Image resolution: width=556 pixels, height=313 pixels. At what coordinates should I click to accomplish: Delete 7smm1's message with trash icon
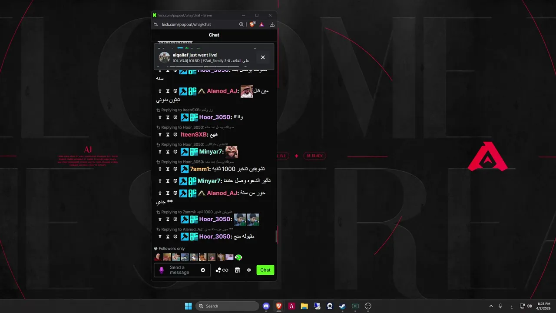point(160,169)
